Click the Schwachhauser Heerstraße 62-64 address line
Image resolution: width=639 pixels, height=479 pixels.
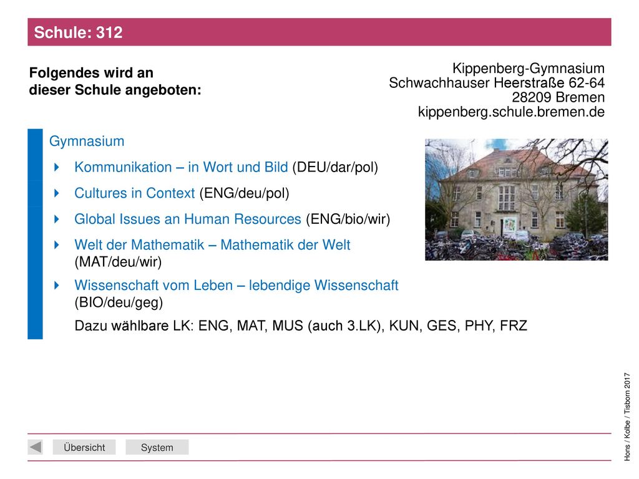click(496, 83)
